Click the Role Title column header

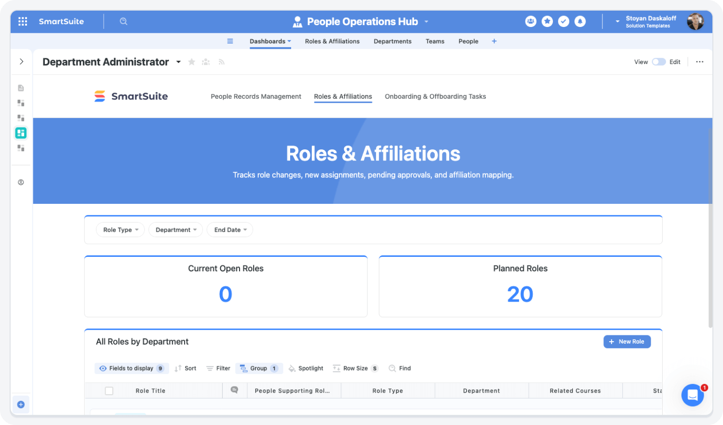click(x=150, y=391)
